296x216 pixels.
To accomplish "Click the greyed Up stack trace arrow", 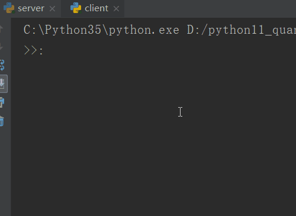I will (1, 29).
